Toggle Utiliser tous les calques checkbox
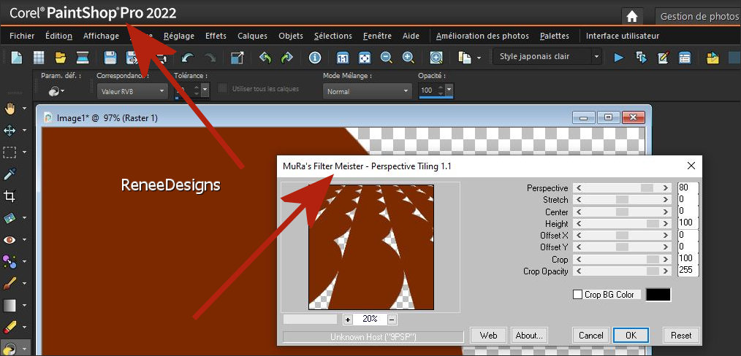741x356 pixels. point(221,89)
